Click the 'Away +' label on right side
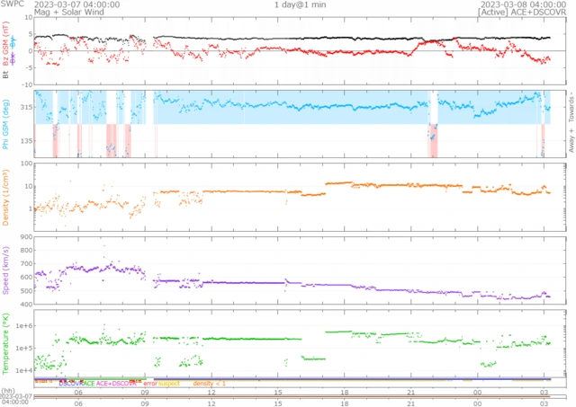 click(x=571, y=140)
